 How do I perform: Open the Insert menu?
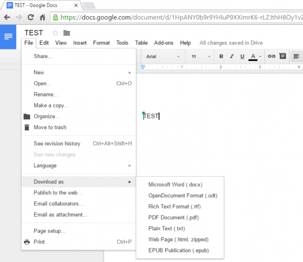80,43
